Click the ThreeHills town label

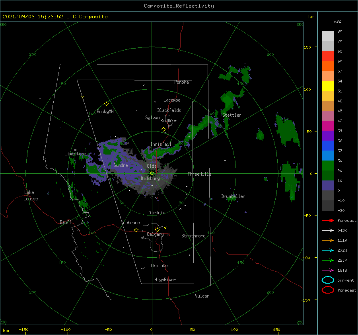pos(199,174)
